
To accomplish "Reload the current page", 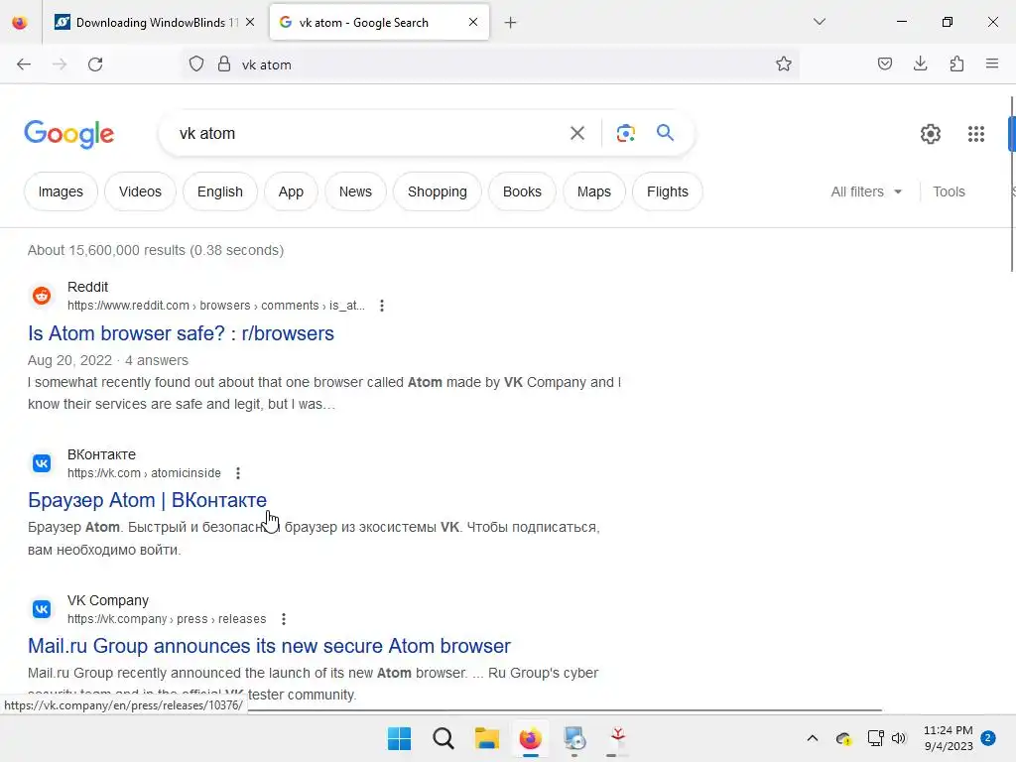I will pyautogui.click(x=95, y=64).
